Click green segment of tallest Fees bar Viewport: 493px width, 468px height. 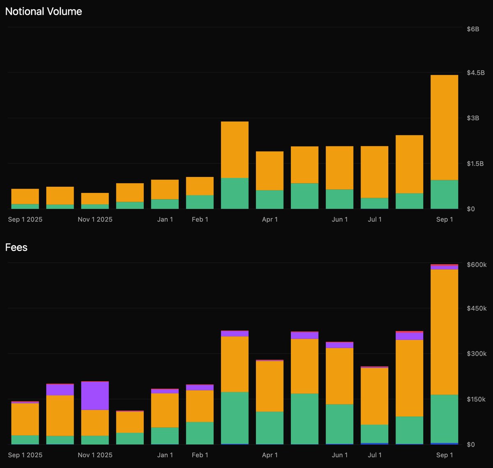click(444, 419)
